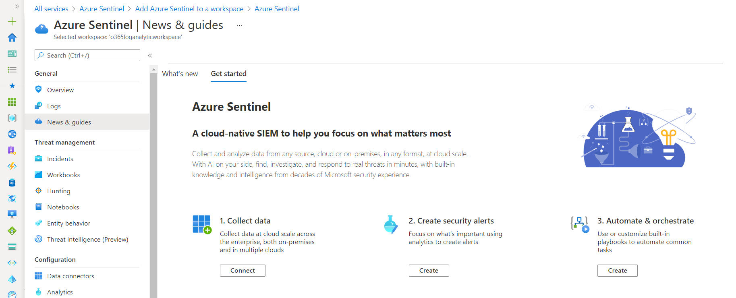
Task: Open Data connectors in Configuration
Action: point(70,276)
